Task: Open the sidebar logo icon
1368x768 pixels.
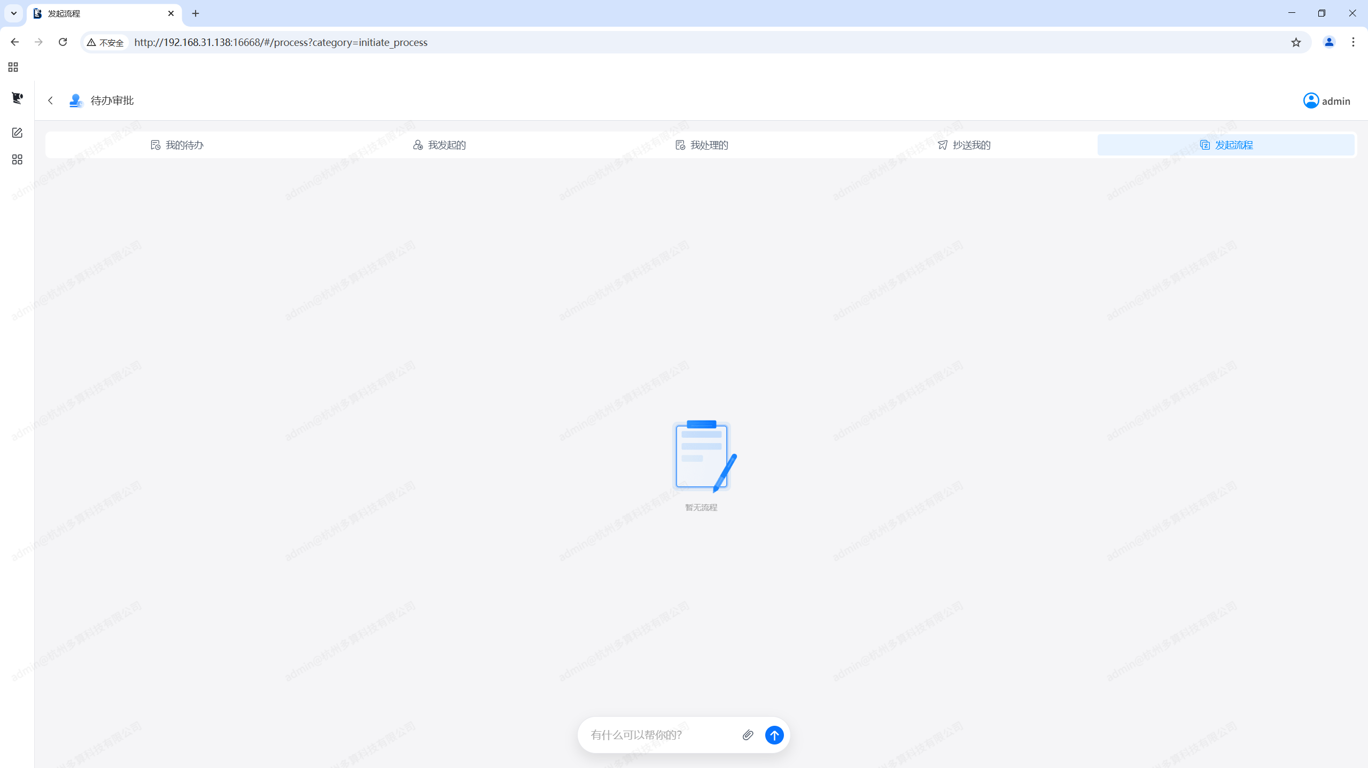Action: click(x=17, y=98)
